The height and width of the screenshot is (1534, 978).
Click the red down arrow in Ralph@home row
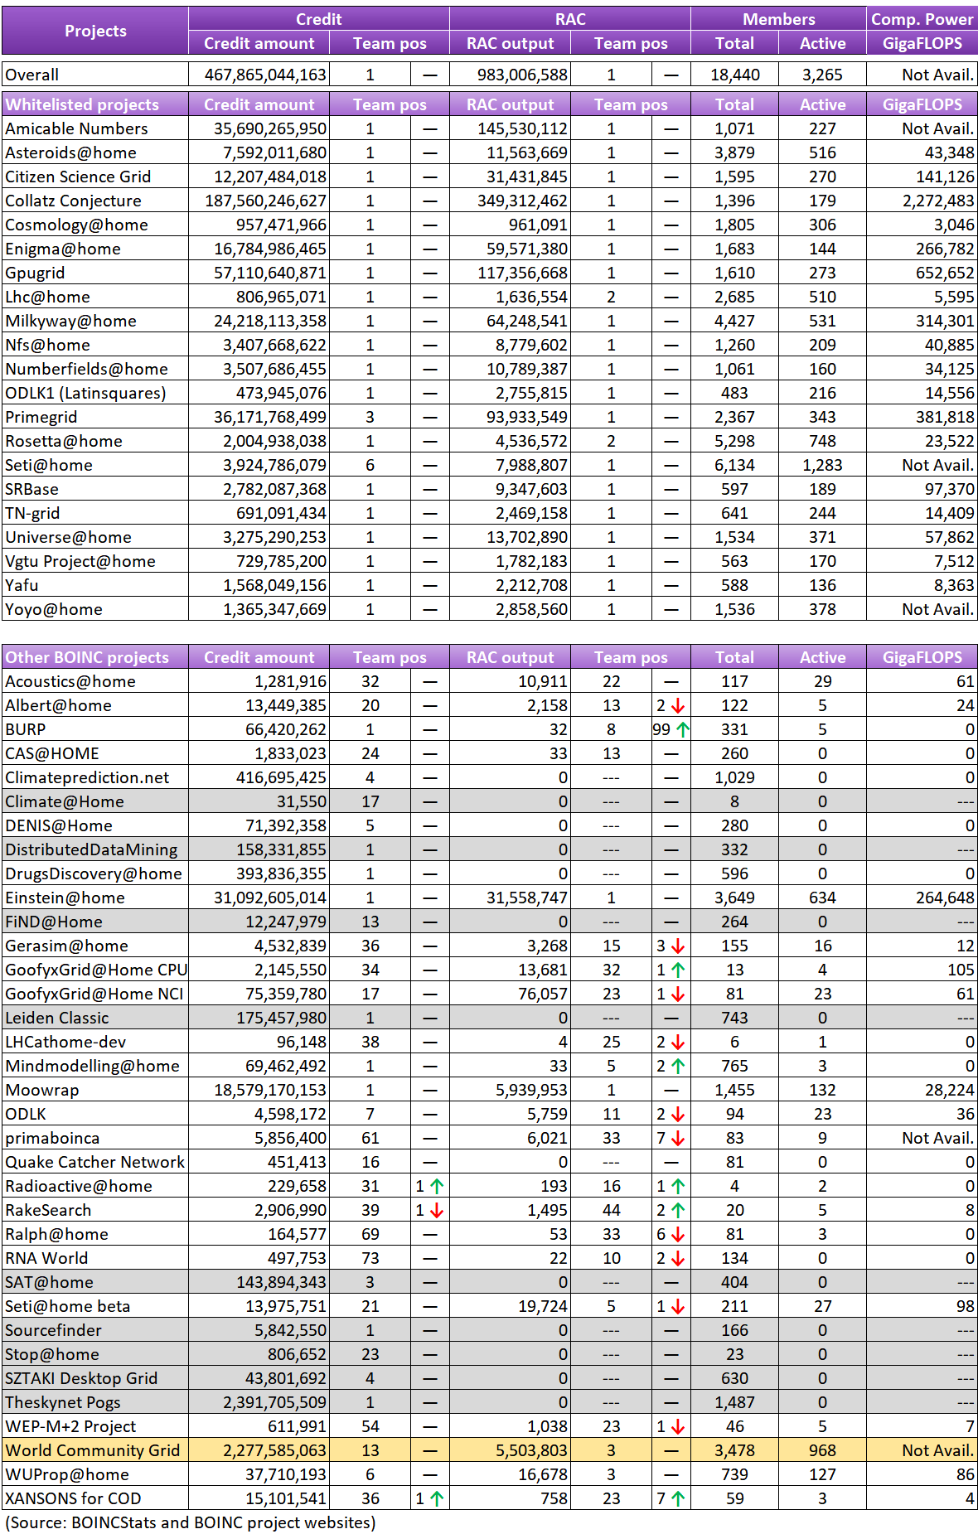[678, 1234]
